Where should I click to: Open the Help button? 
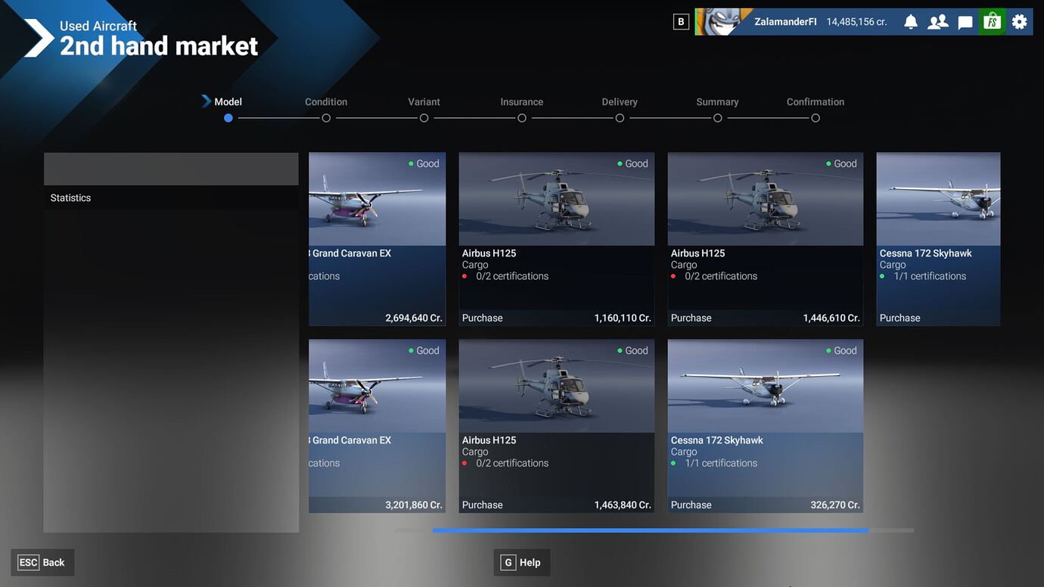522,563
